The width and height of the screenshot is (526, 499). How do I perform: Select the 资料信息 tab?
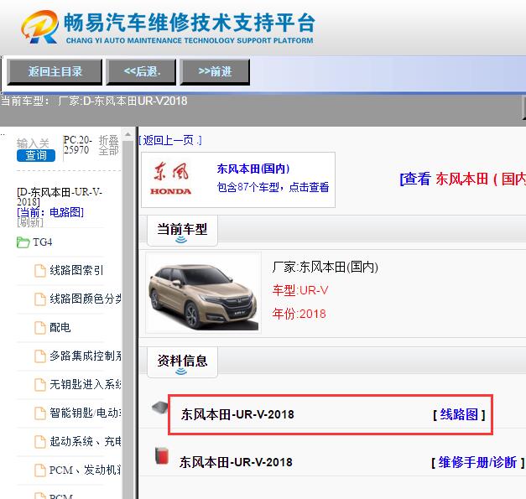pos(182,362)
